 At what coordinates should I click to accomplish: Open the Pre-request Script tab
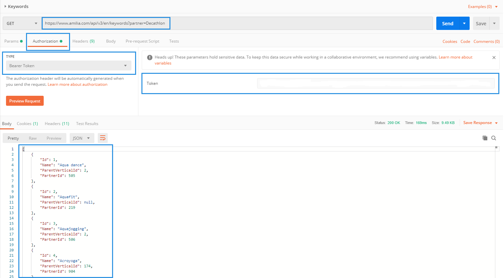(x=142, y=41)
